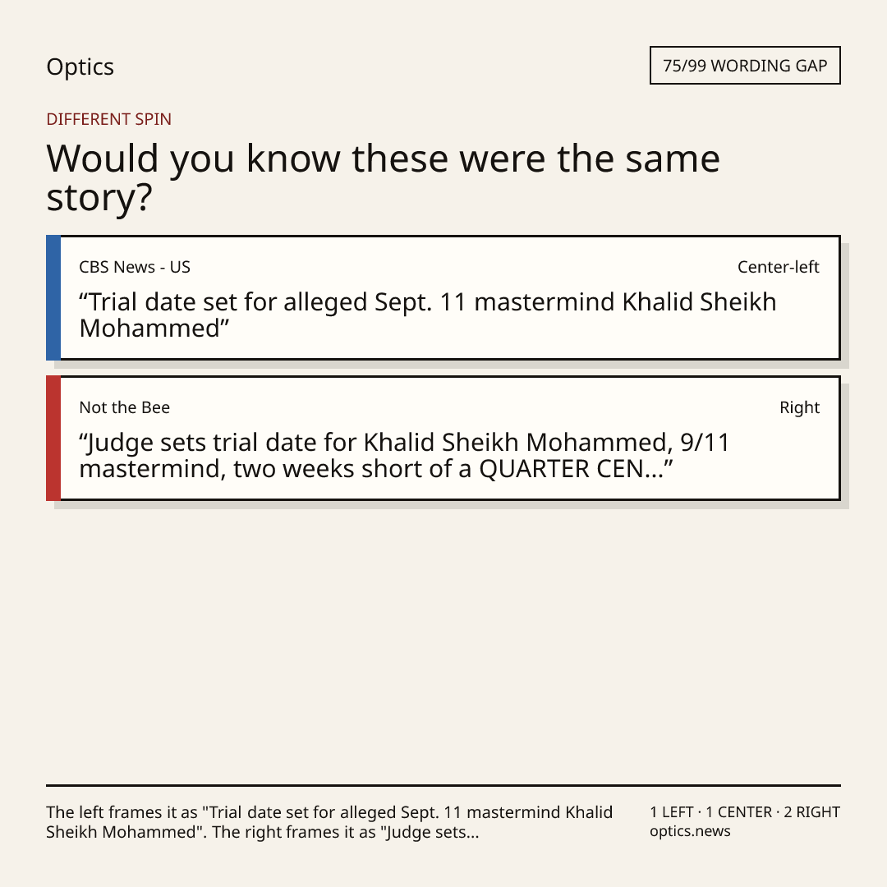Image resolution: width=887 pixels, height=887 pixels.
Task: Click the 75/99 WORDING GAP badge
Action: 745,66
